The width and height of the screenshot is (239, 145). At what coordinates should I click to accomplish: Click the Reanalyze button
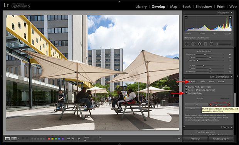click(x=225, y=98)
